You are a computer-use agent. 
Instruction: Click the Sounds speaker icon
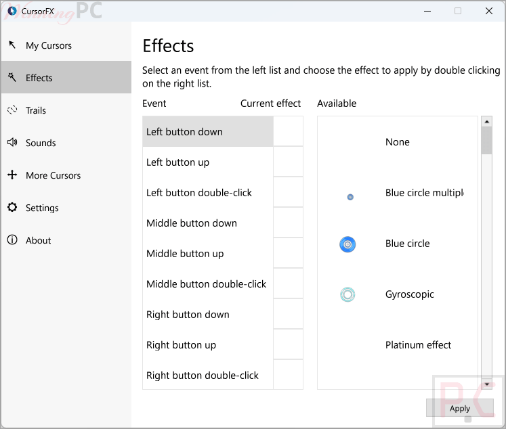(x=12, y=142)
